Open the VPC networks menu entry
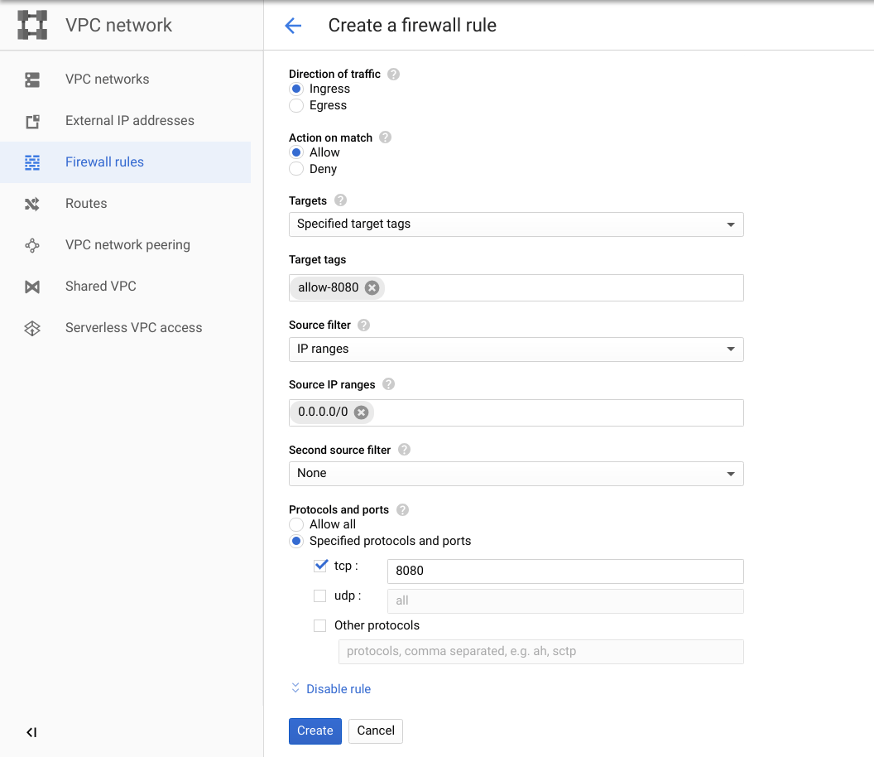The image size is (874, 757). click(x=106, y=79)
